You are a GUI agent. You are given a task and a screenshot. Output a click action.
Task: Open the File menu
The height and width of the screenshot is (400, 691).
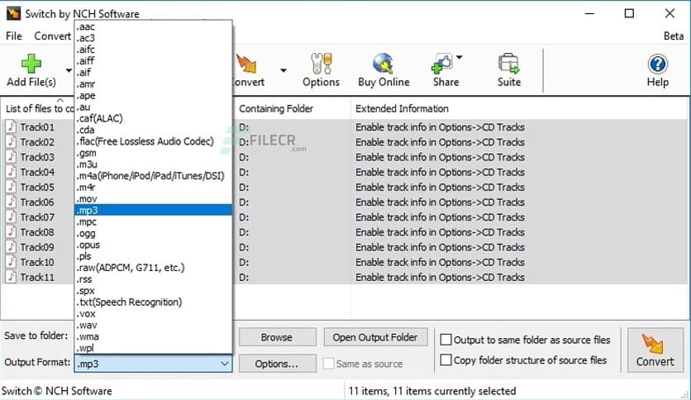[x=13, y=36]
